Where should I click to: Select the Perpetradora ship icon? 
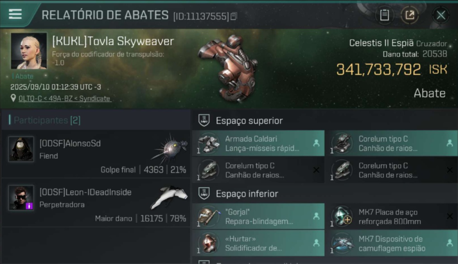[x=169, y=197]
